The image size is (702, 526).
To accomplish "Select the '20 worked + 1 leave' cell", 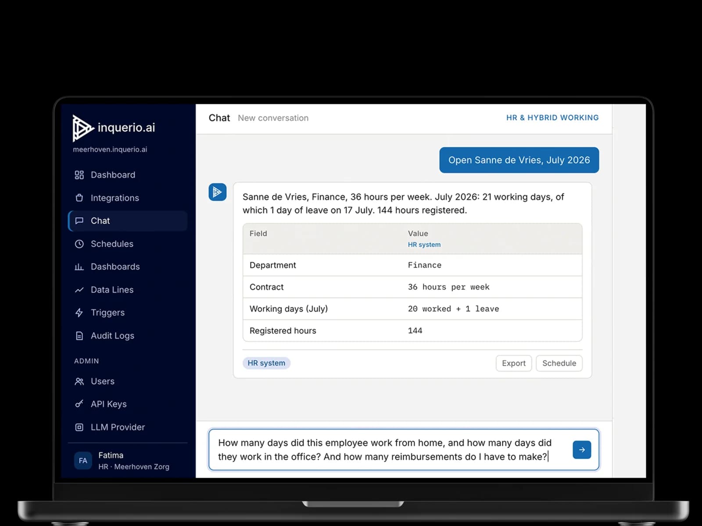I will tap(453, 309).
